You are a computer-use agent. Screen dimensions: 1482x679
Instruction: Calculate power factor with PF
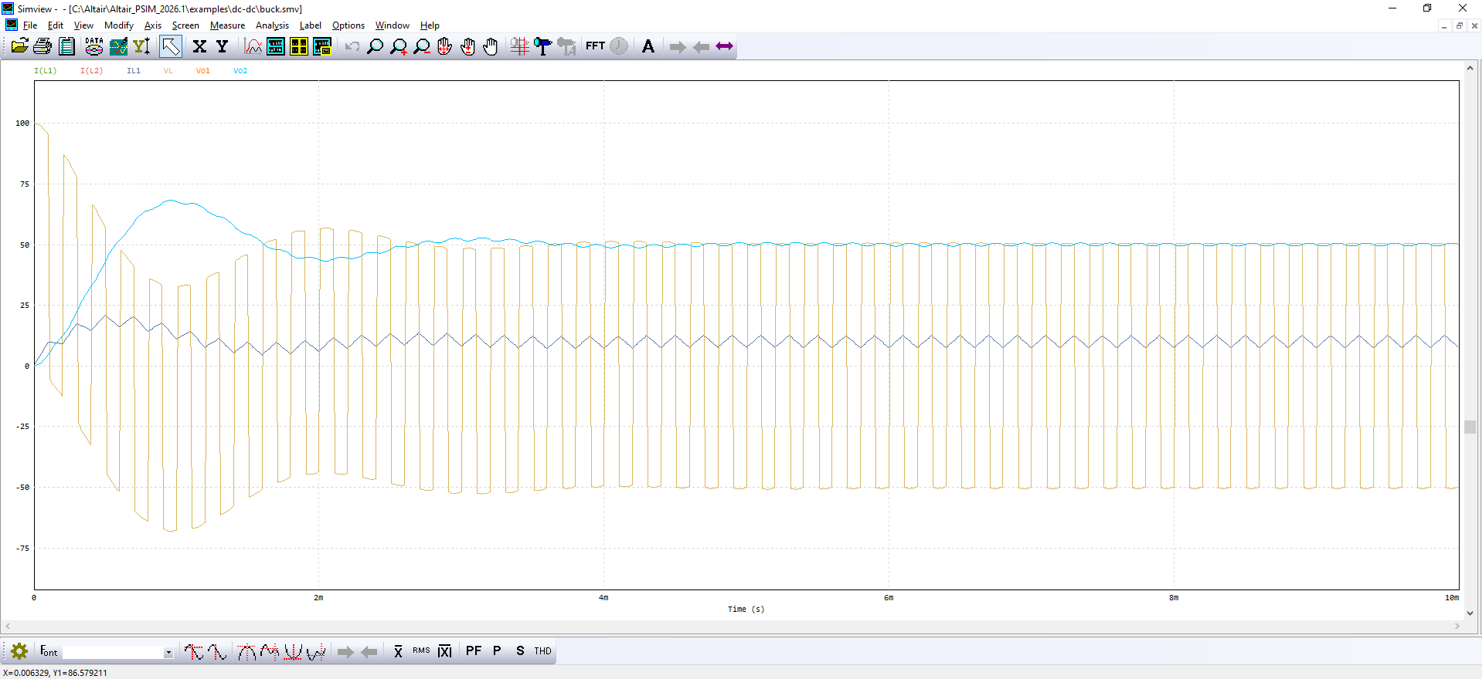474,651
